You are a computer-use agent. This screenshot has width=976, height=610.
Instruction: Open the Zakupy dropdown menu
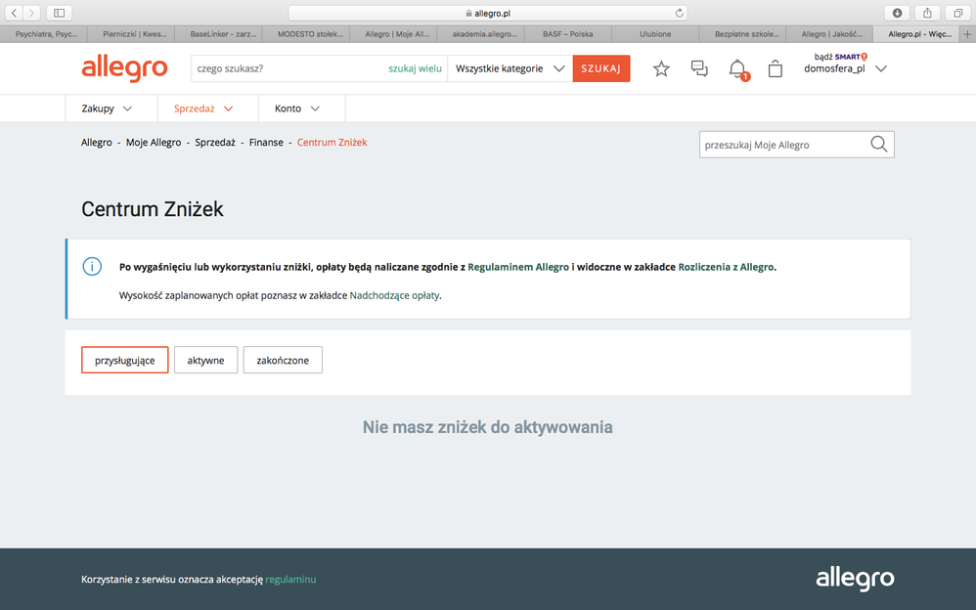pyautogui.click(x=107, y=109)
